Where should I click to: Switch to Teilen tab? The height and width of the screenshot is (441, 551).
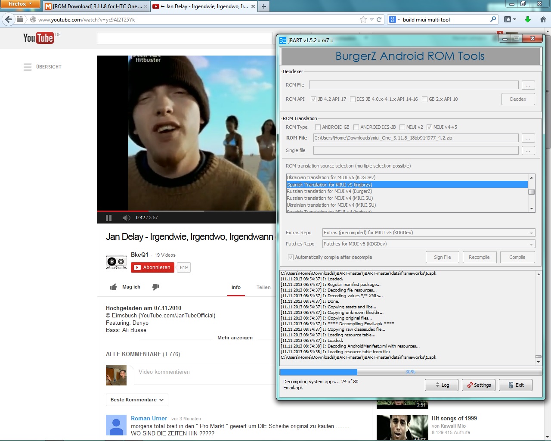263,287
